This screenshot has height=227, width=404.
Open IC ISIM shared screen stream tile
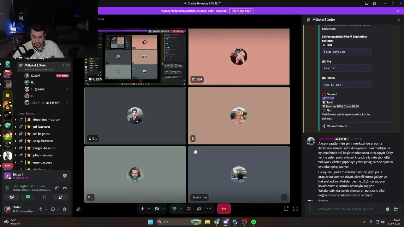point(135,57)
